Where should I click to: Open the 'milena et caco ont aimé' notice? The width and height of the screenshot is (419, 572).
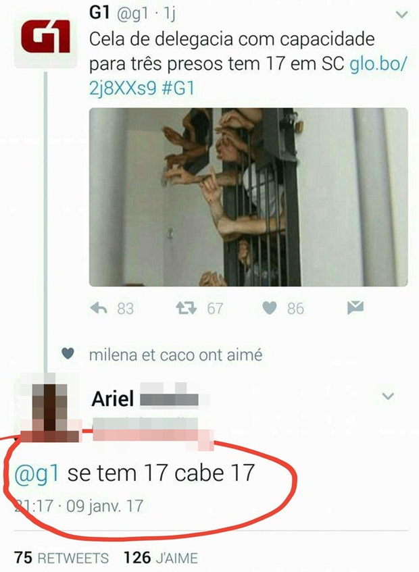(176, 355)
